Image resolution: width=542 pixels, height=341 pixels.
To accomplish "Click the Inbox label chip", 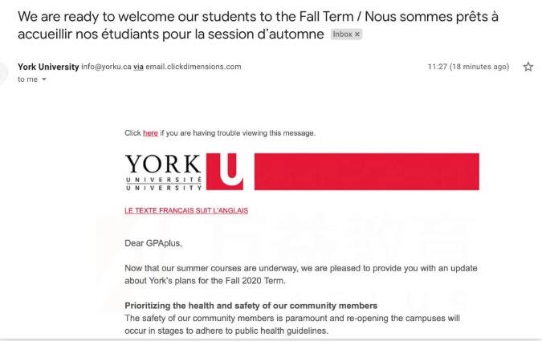I will pos(343,35).
